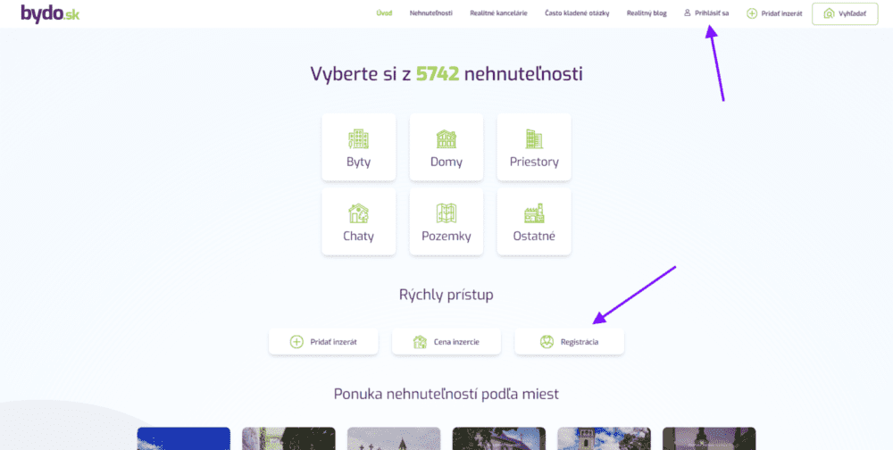Screen dimensions: 893x450
Task: Open the Byty category card label
Action: [358, 162]
